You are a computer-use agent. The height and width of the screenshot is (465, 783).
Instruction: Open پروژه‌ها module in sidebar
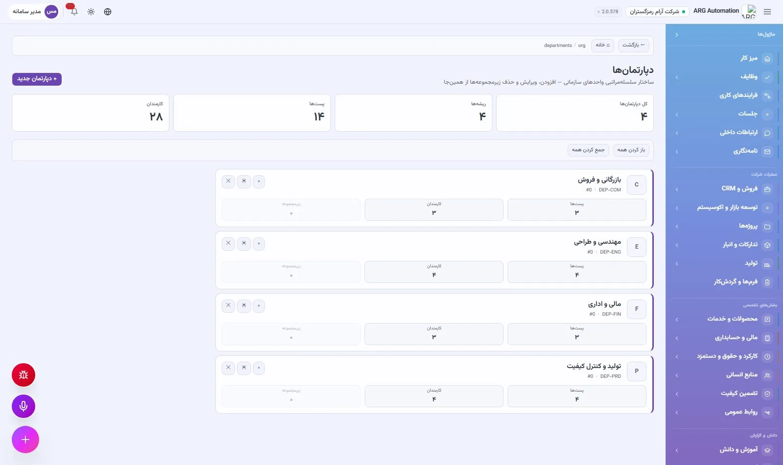[x=724, y=226]
